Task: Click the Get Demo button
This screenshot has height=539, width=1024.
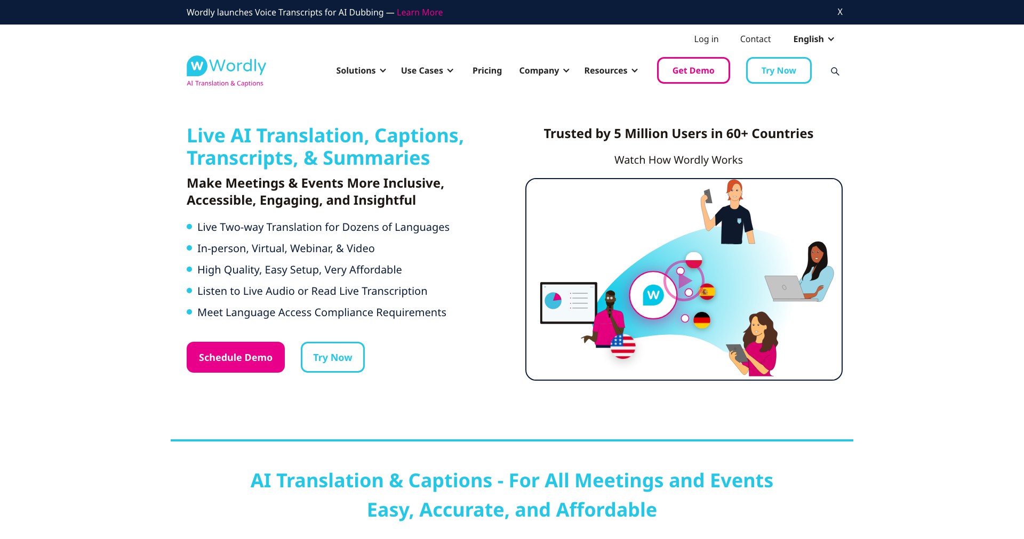Action: (693, 70)
